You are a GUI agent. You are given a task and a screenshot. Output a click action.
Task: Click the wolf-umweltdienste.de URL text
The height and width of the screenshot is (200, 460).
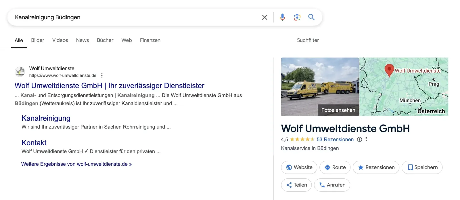63,75
